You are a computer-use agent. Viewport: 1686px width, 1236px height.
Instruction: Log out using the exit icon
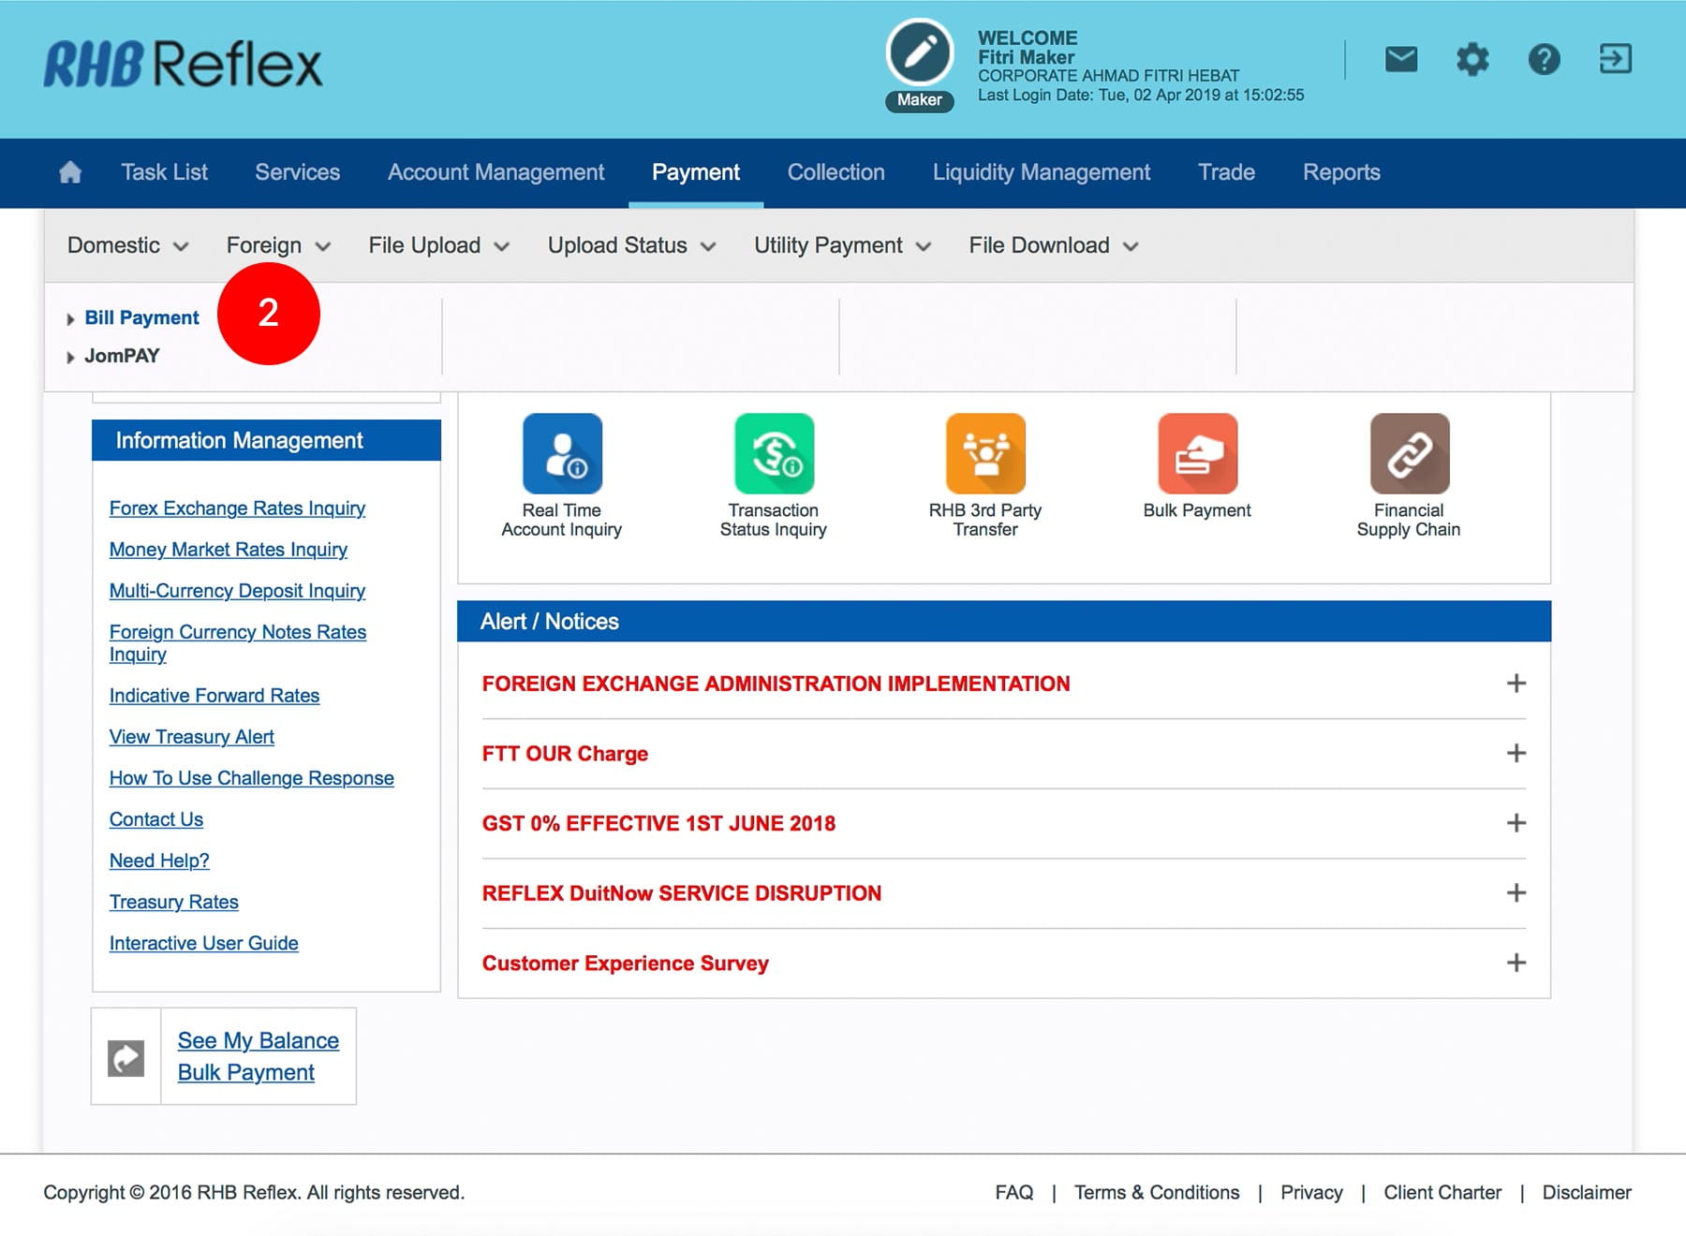(1615, 59)
